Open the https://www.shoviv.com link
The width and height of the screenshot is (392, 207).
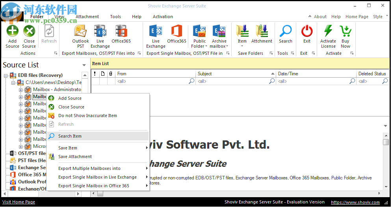[x=355, y=202]
